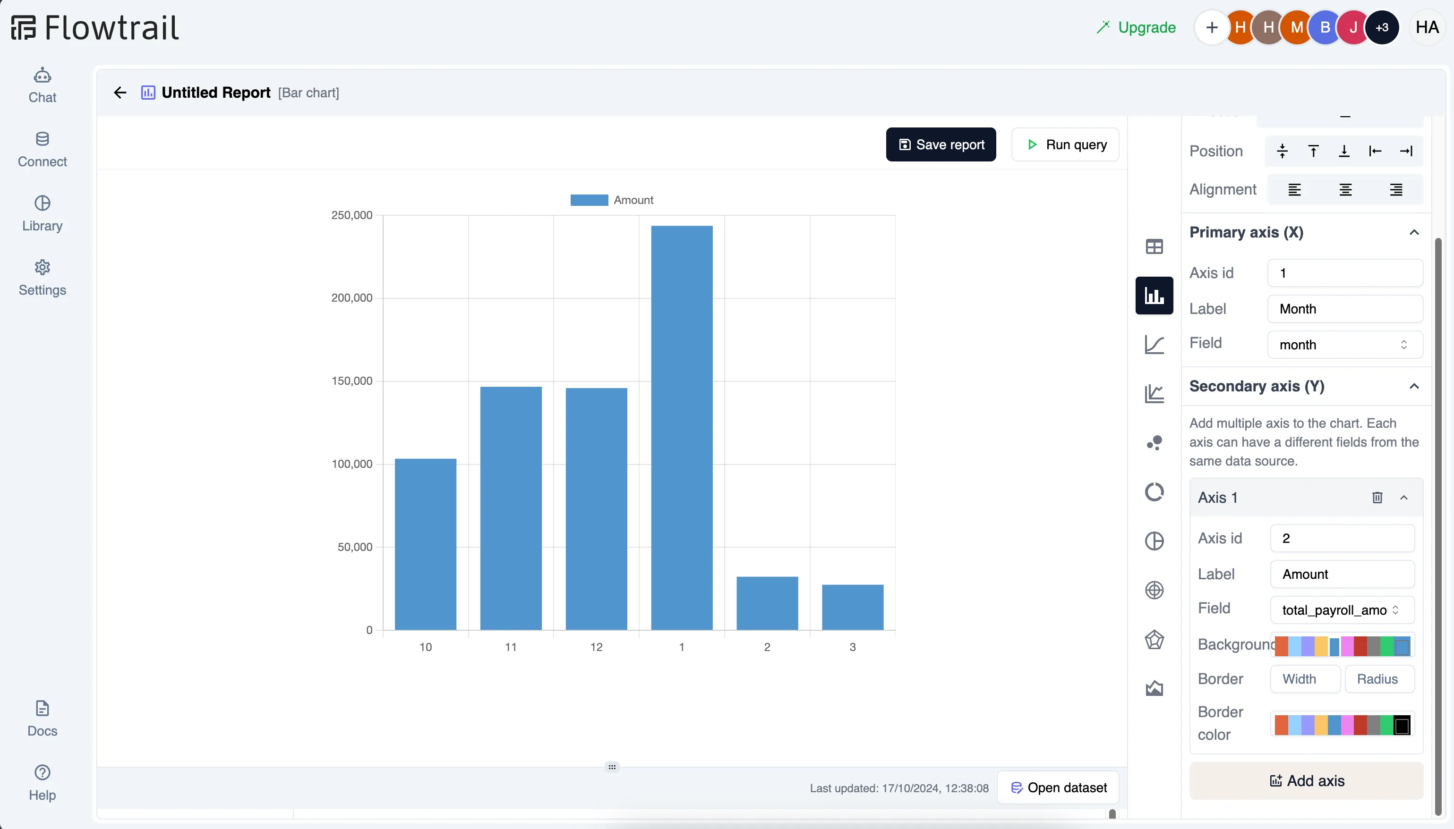The image size is (1454, 829).
Task: Toggle the Amount legend series
Action: (612, 200)
